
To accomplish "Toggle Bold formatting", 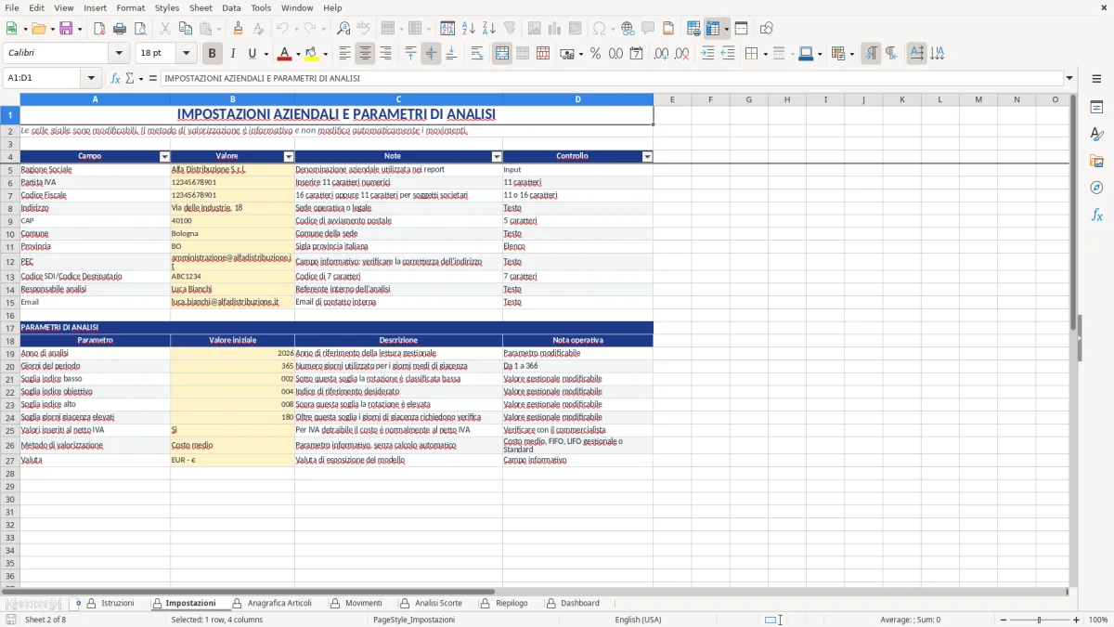I will pos(212,54).
